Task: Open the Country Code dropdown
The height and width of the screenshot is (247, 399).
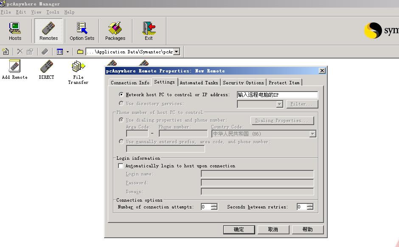Action: point(313,134)
